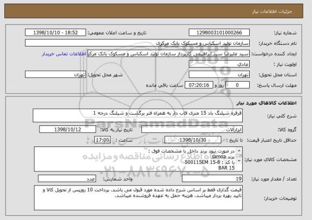312x220 pixels.
Task: Click the header جزئیات اطلاعات نیاز
Action: (272, 11)
